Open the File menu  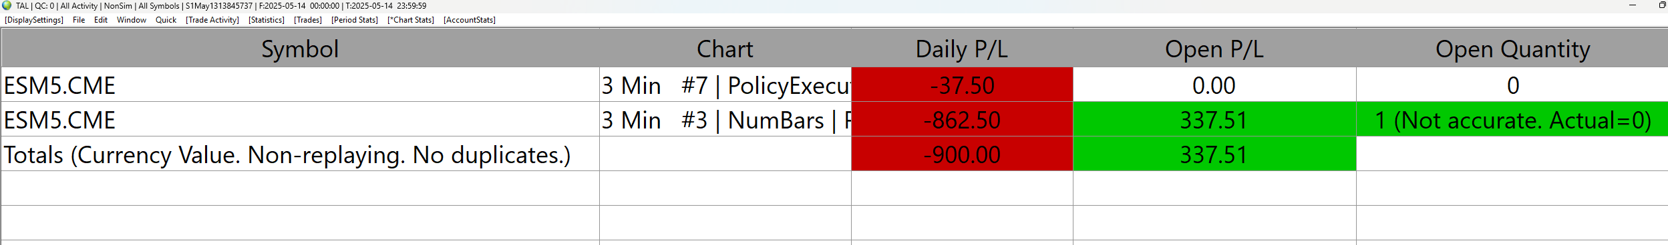click(79, 20)
